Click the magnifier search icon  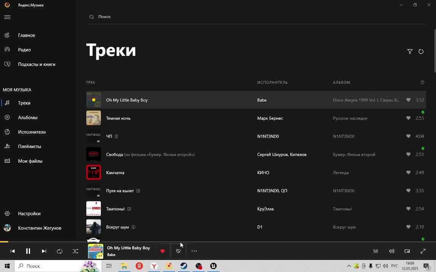coord(92,17)
